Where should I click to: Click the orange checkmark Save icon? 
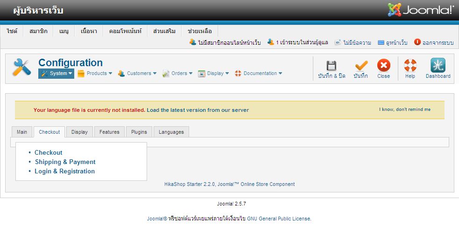click(361, 65)
